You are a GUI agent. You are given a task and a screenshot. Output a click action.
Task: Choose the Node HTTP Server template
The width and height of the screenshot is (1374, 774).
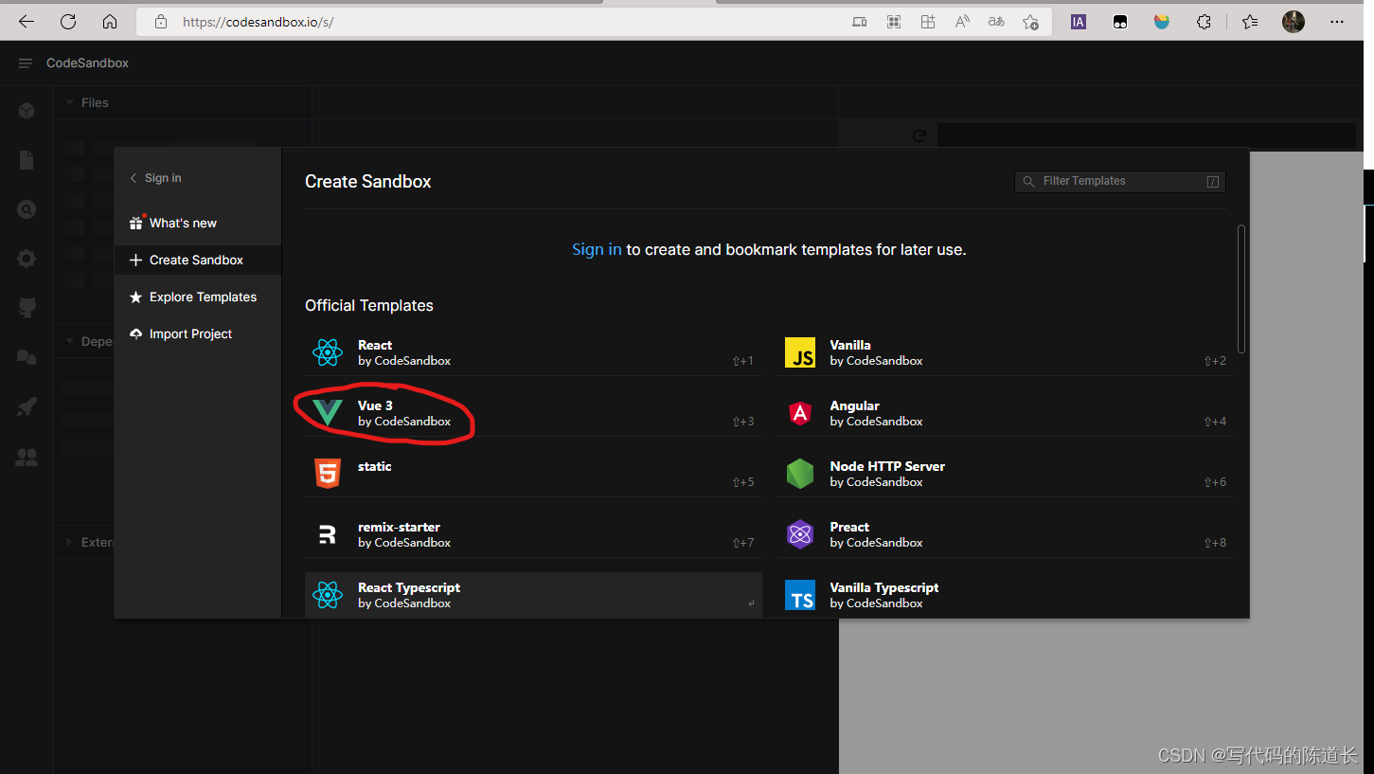click(1006, 474)
